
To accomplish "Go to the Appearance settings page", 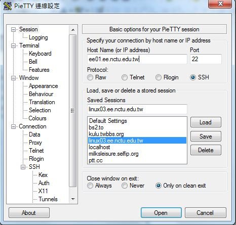I will pos(44,86).
